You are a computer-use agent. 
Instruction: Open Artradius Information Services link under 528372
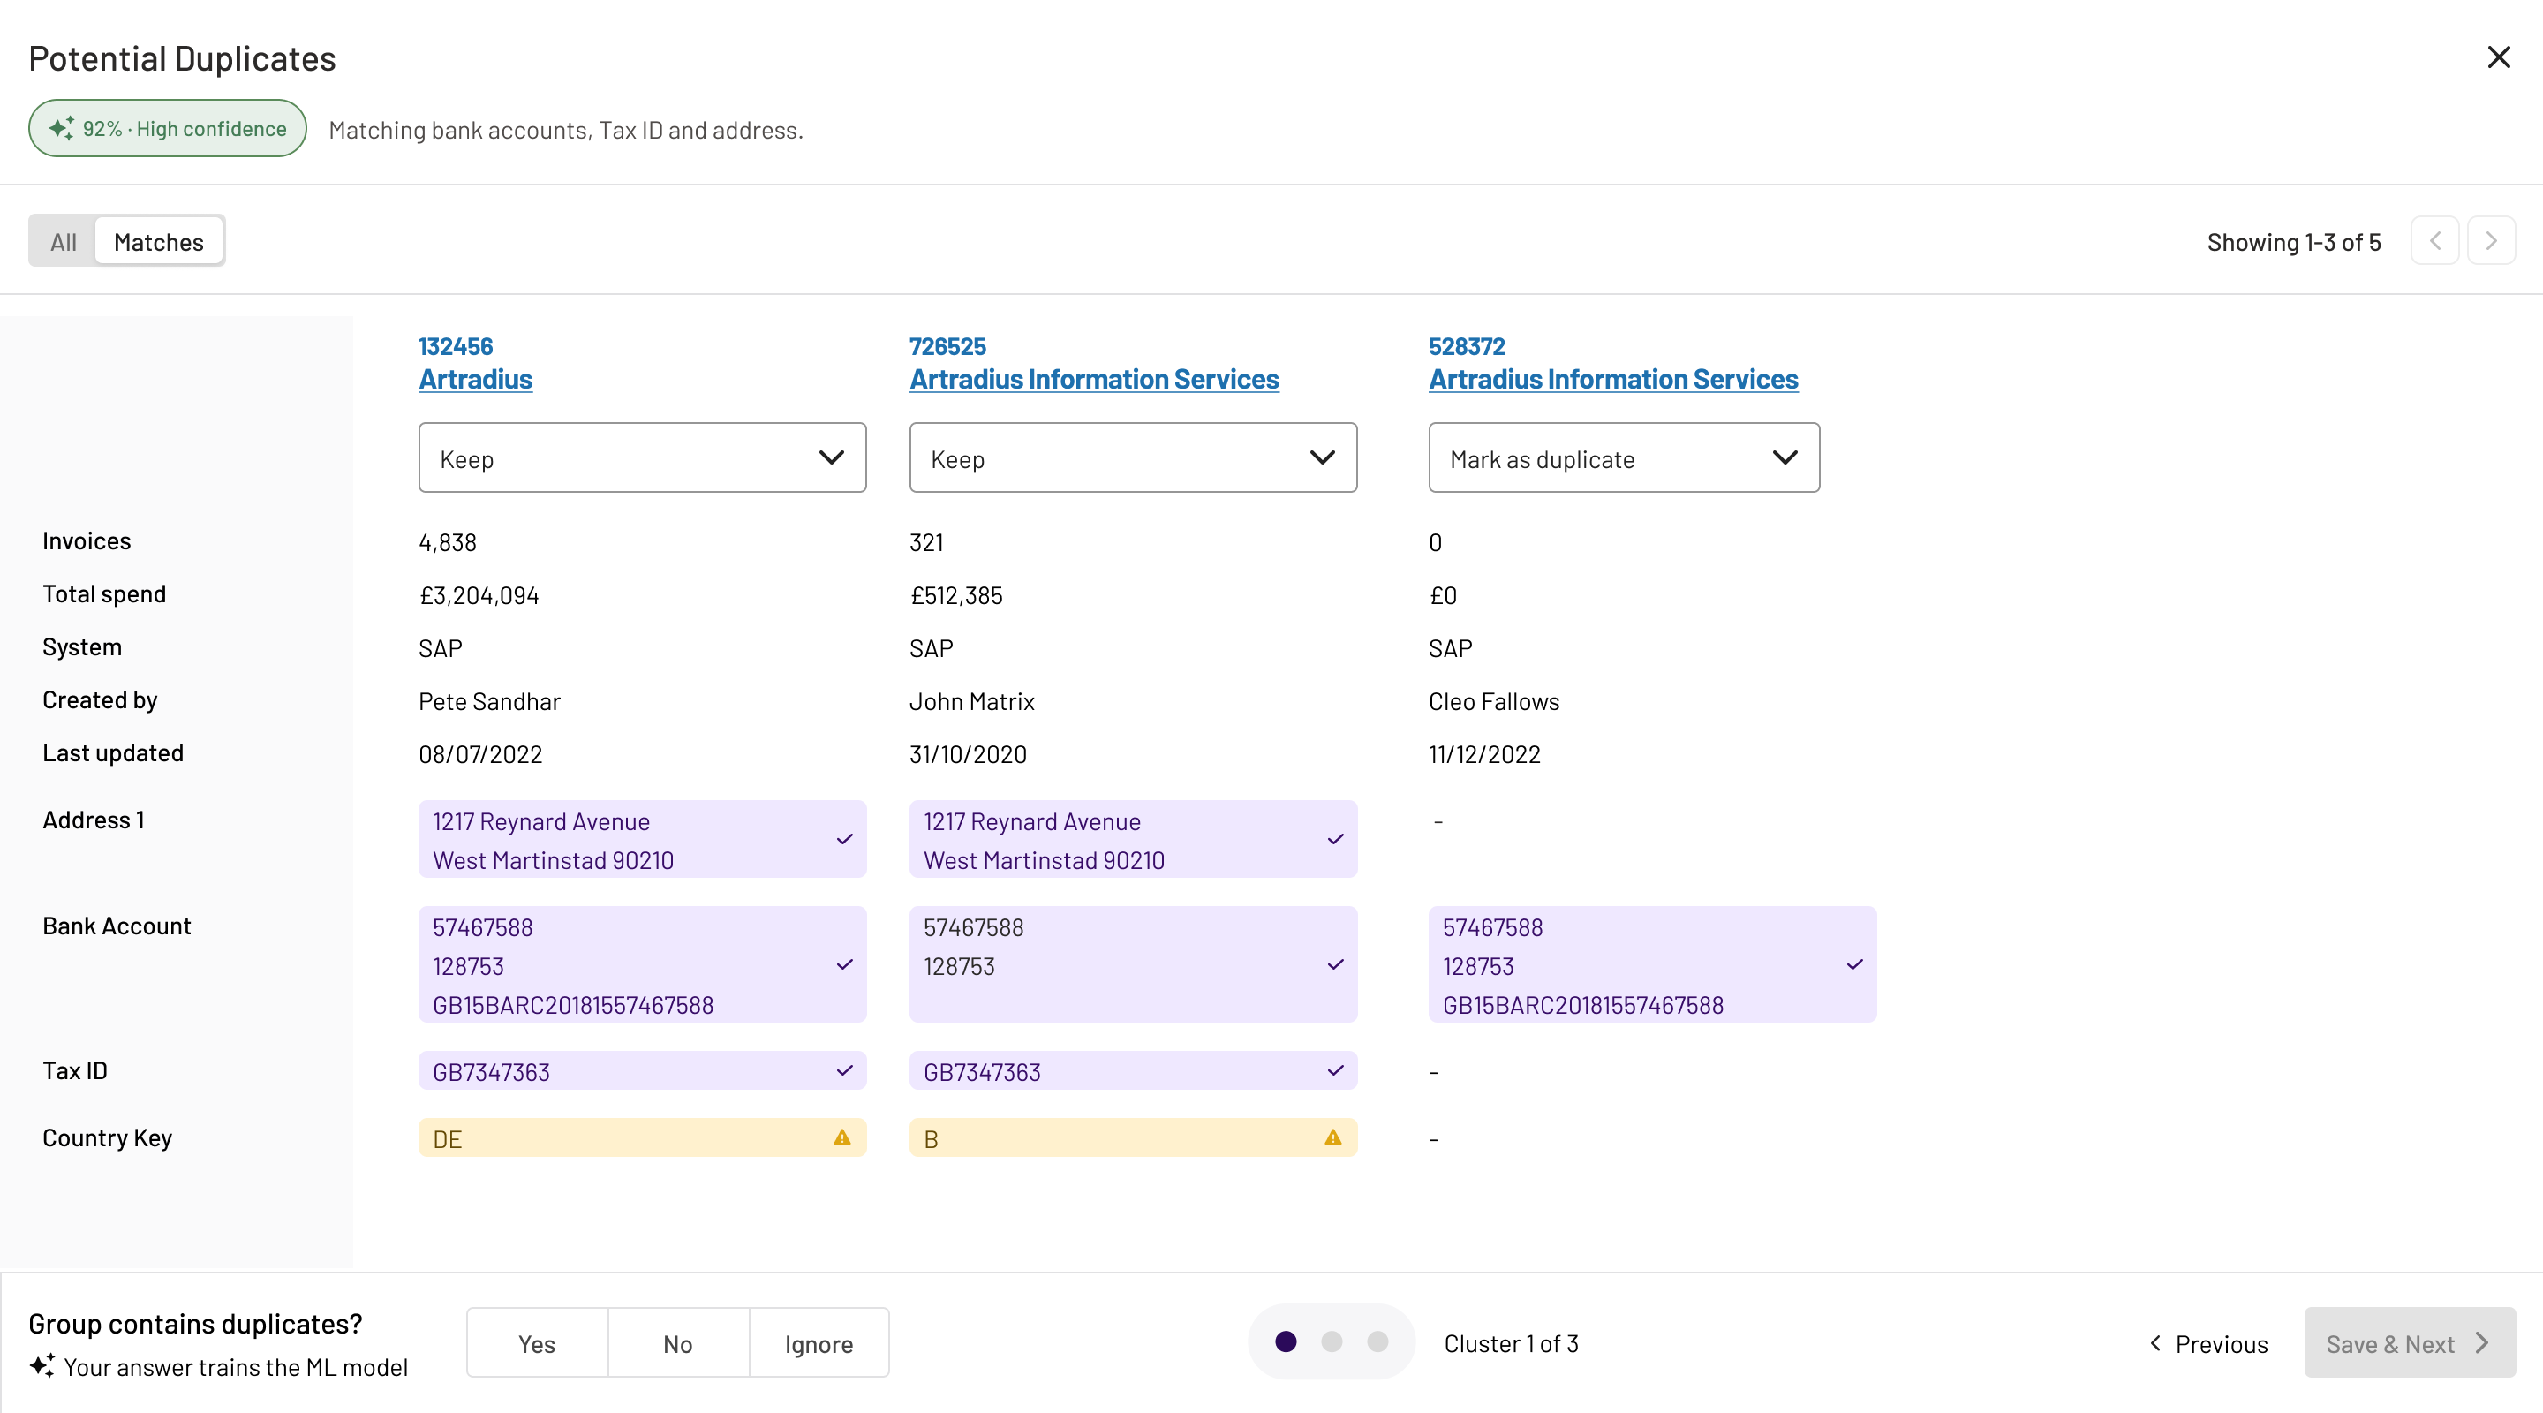(x=1613, y=379)
